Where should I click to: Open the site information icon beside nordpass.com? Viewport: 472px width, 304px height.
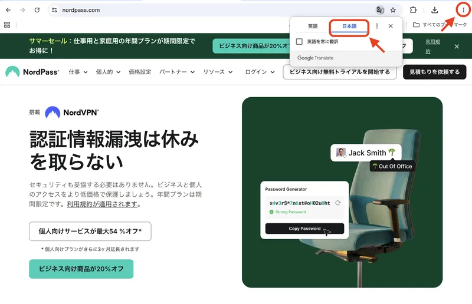point(54,10)
